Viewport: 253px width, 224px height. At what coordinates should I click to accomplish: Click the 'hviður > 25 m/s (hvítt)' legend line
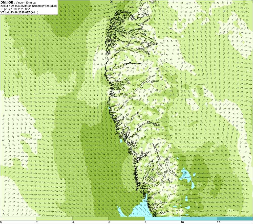[29, 6]
